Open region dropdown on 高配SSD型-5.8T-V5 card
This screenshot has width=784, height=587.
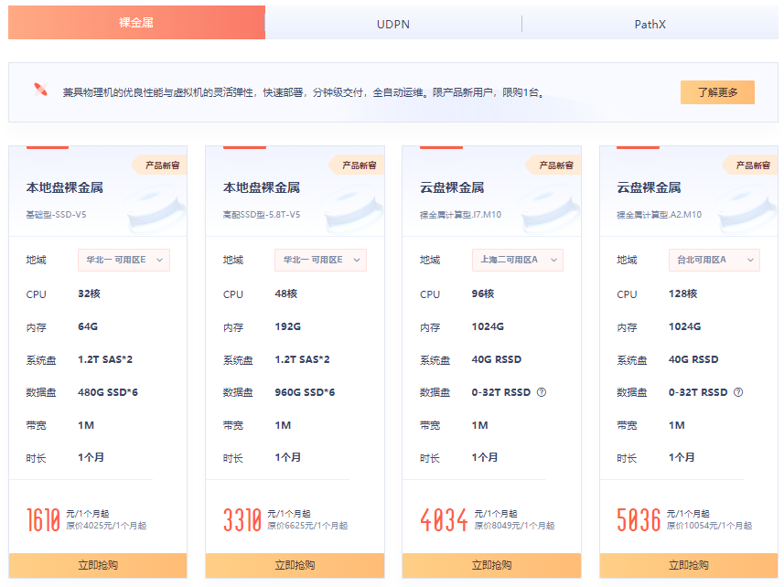[x=320, y=260]
